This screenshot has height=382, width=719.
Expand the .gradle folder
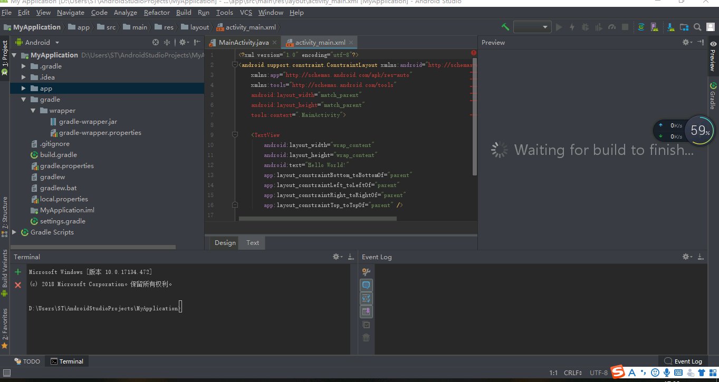(23, 66)
